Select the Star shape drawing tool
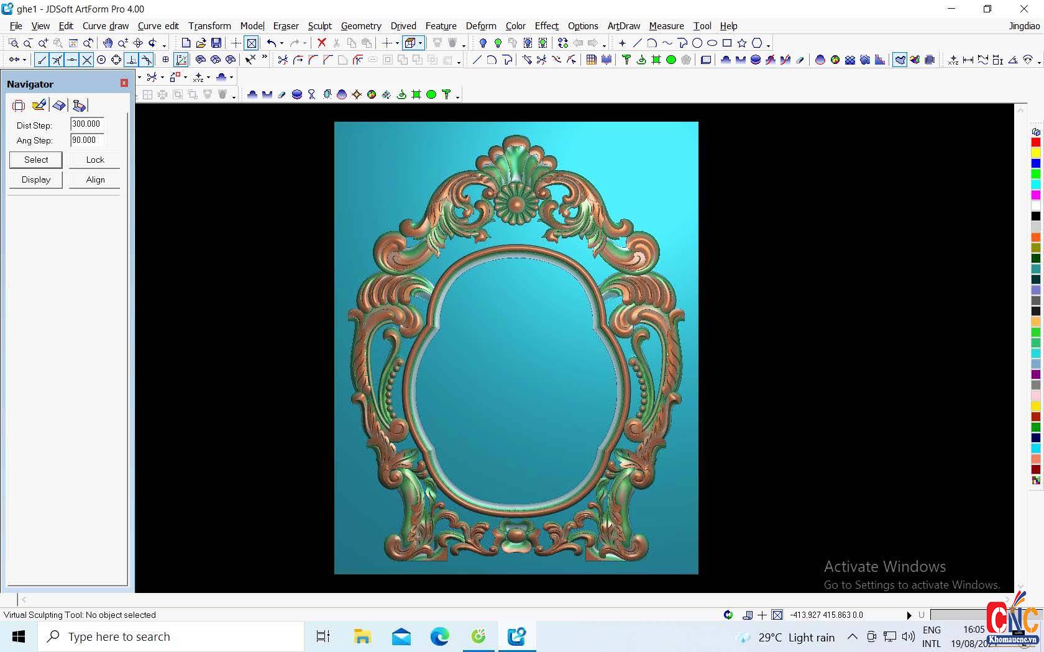The image size is (1044, 652). tap(741, 43)
